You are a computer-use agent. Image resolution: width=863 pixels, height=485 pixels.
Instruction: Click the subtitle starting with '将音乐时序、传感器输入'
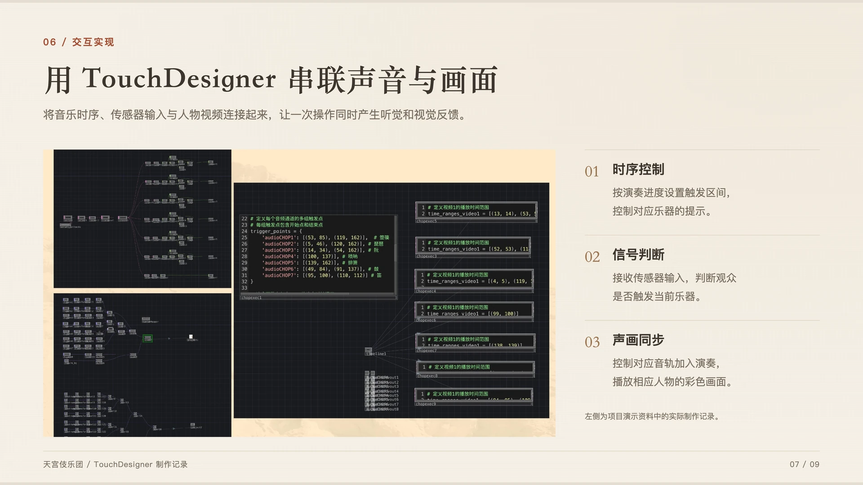(256, 115)
